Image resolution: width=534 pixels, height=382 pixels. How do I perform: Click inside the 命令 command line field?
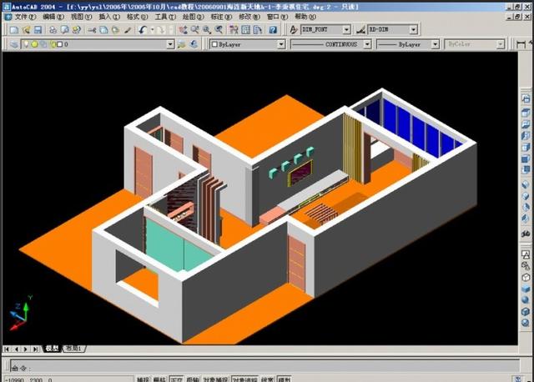264,365
